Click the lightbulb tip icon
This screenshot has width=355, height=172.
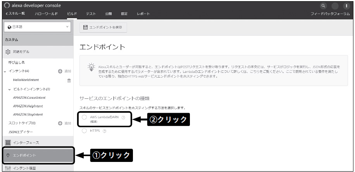pos(91,67)
